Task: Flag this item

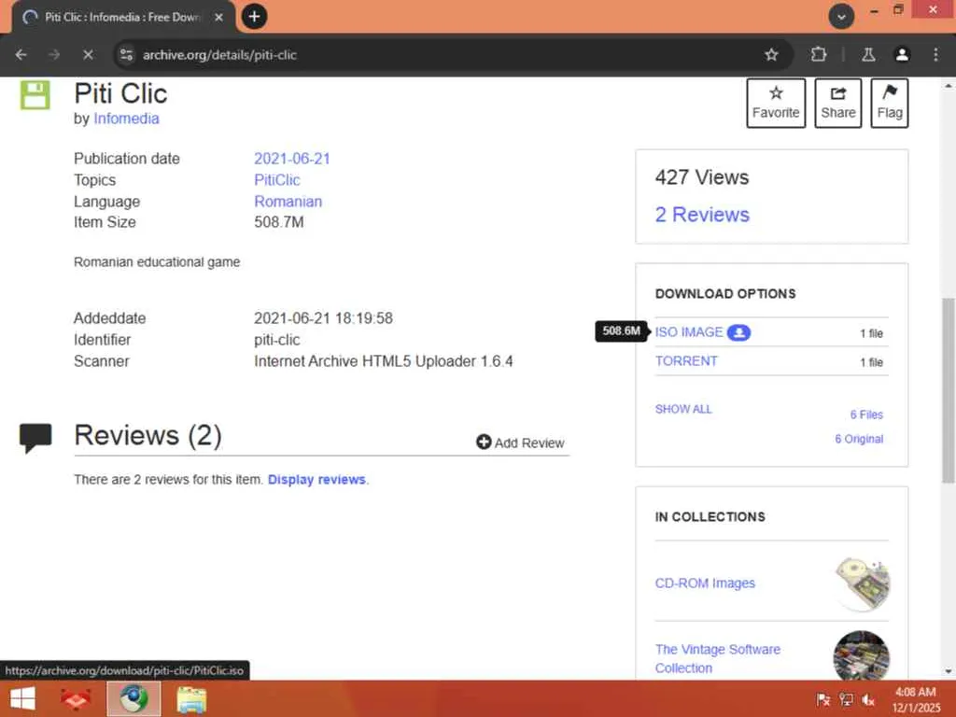Action: (890, 103)
